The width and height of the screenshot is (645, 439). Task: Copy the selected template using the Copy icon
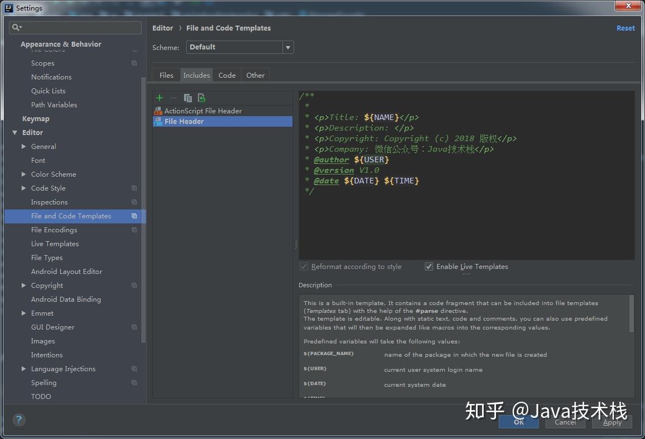click(x=188, y=98)
